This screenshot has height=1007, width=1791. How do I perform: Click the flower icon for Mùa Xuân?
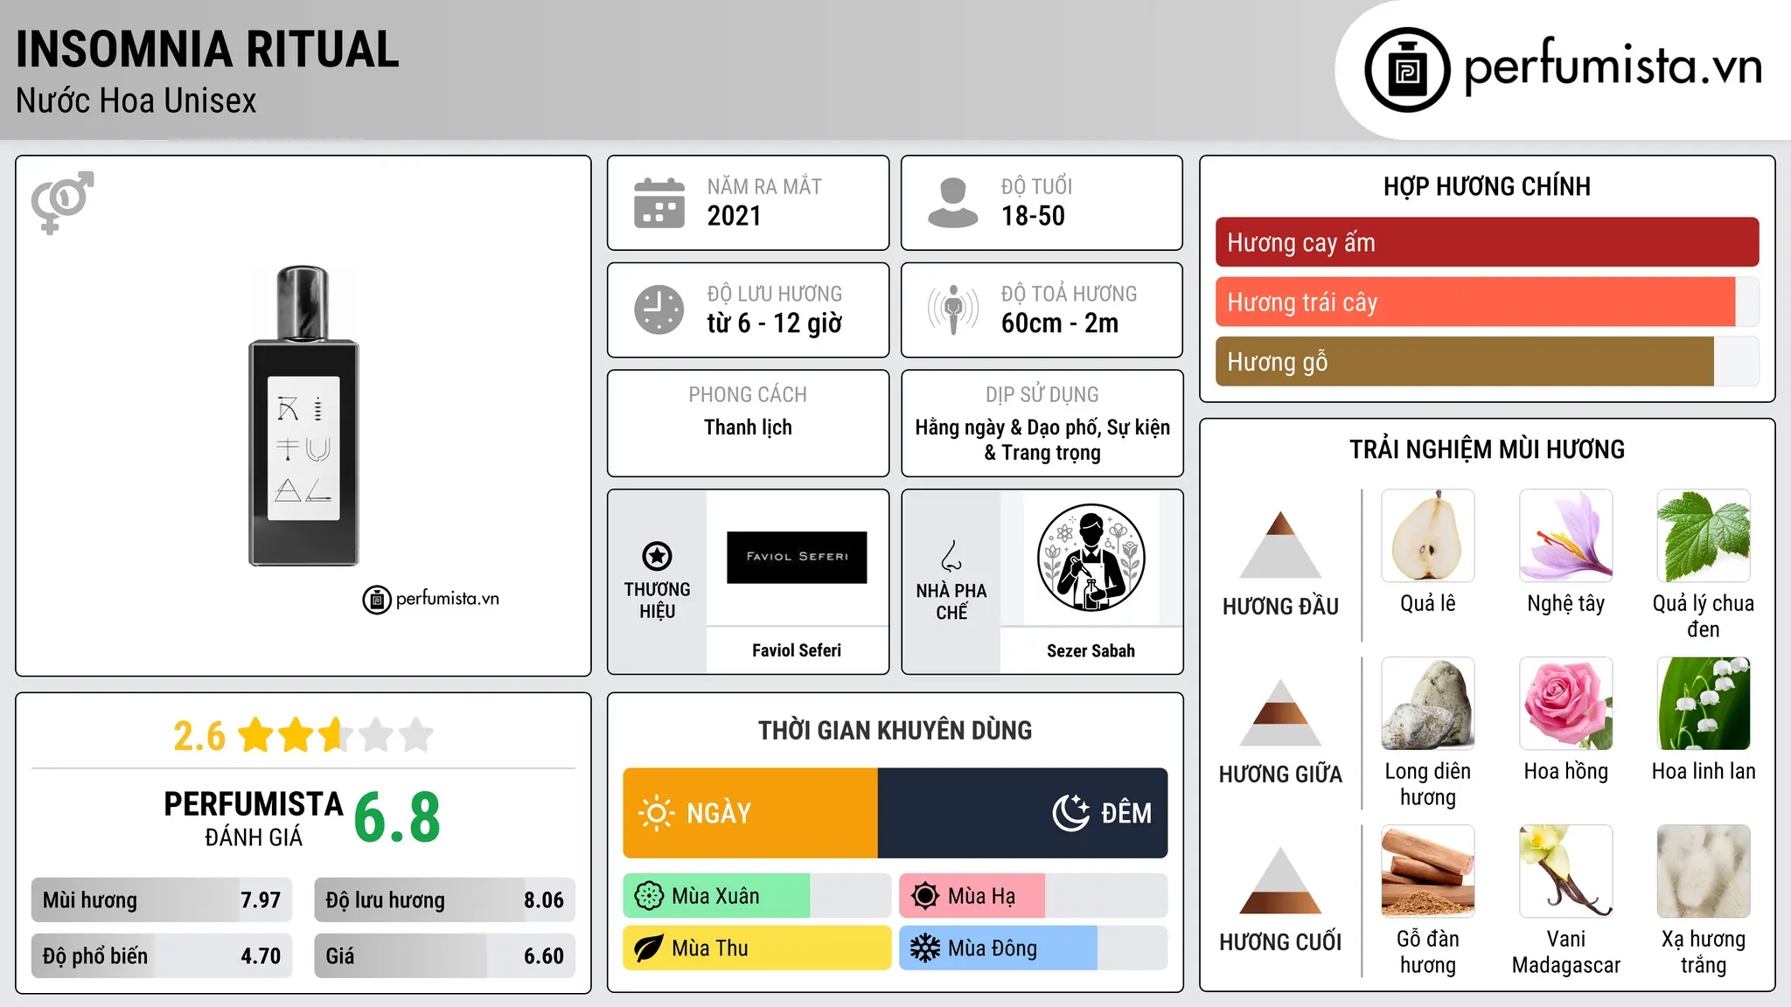pos(649,896)
